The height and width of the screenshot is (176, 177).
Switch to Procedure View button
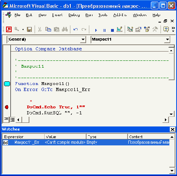coord(6,119)
